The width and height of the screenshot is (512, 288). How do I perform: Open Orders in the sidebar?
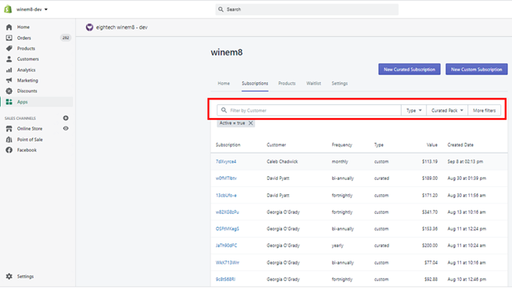tap(24, 38)
